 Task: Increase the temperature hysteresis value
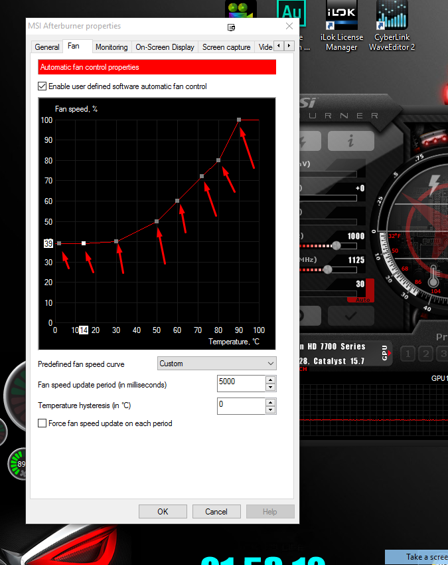click(270, 402)
